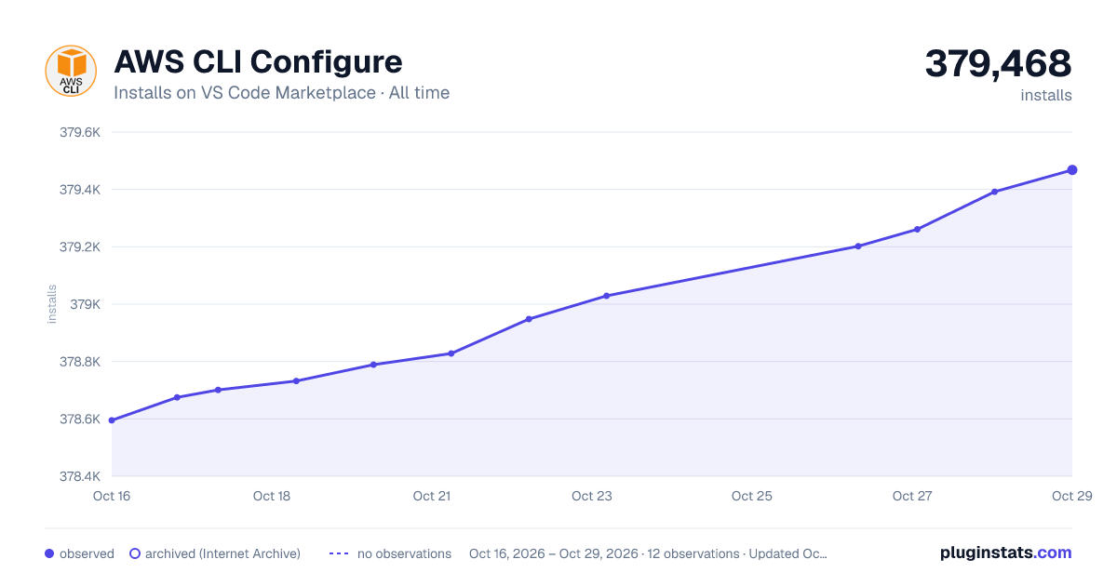Open the pluginstats.com link

pos(1005,553)
